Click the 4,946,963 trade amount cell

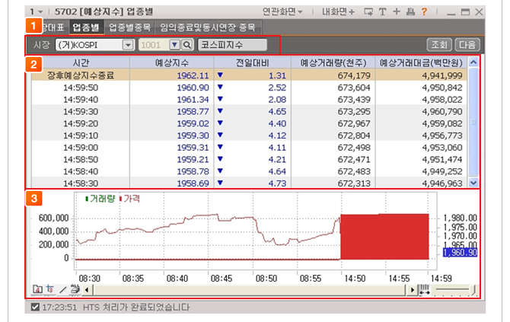coord(442,183)
